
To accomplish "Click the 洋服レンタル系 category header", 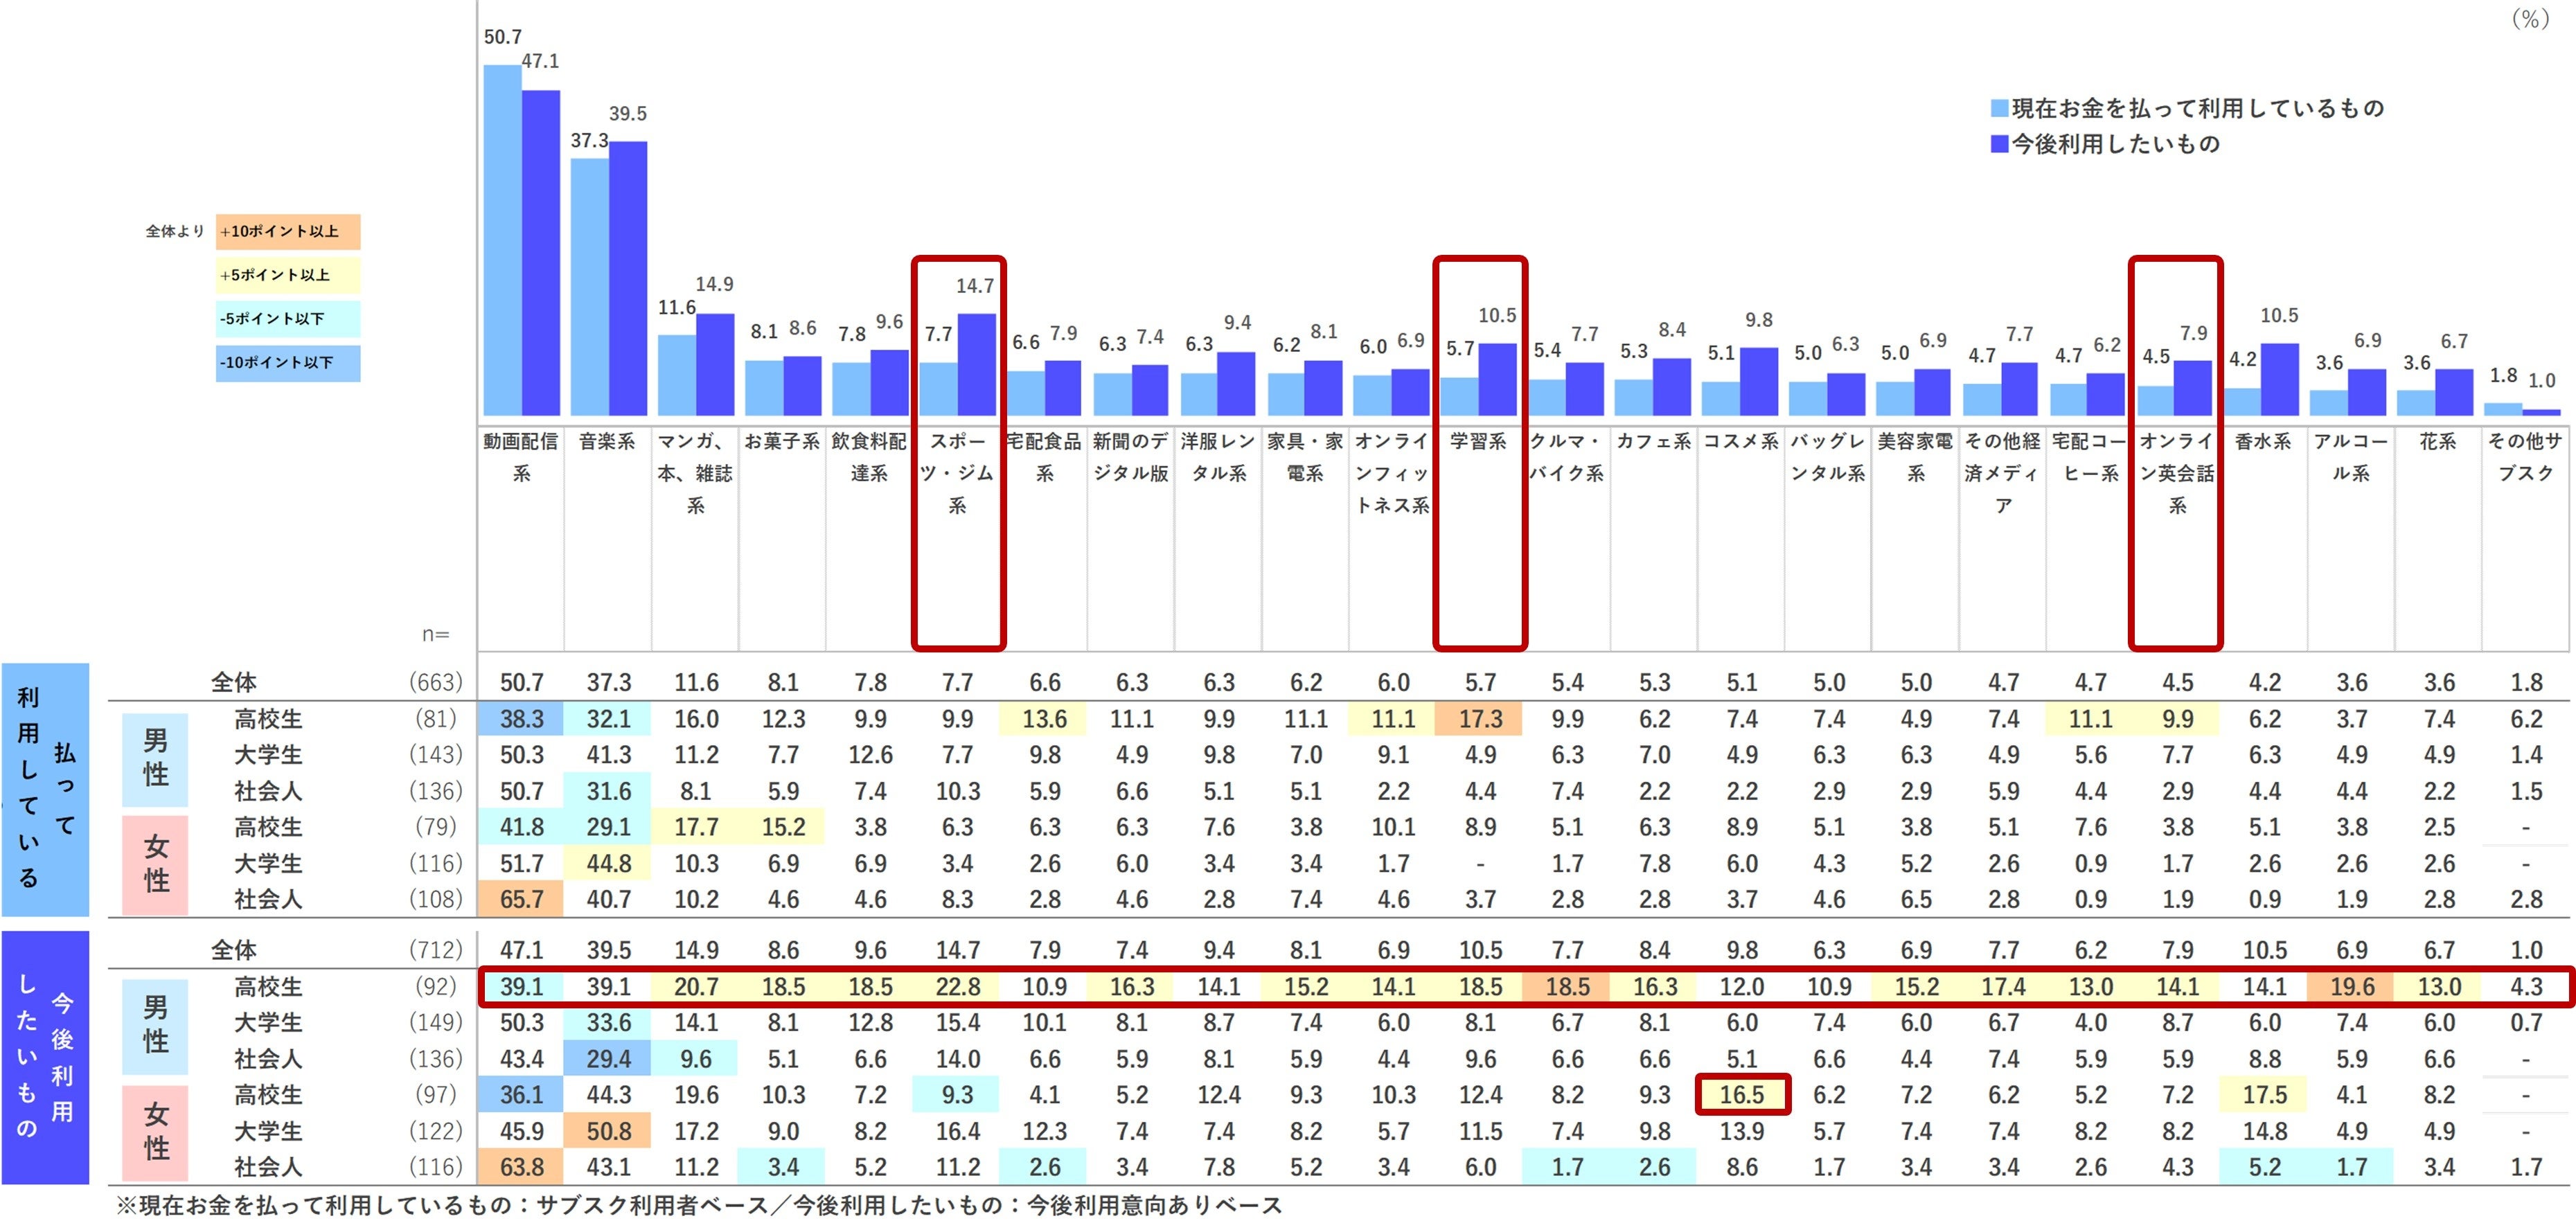I will point(1218,457).
